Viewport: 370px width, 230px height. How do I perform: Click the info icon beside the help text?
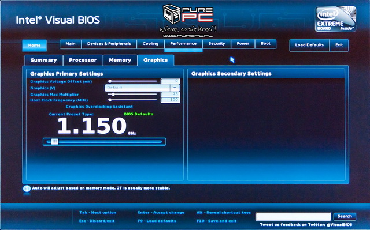coord(27,188)
